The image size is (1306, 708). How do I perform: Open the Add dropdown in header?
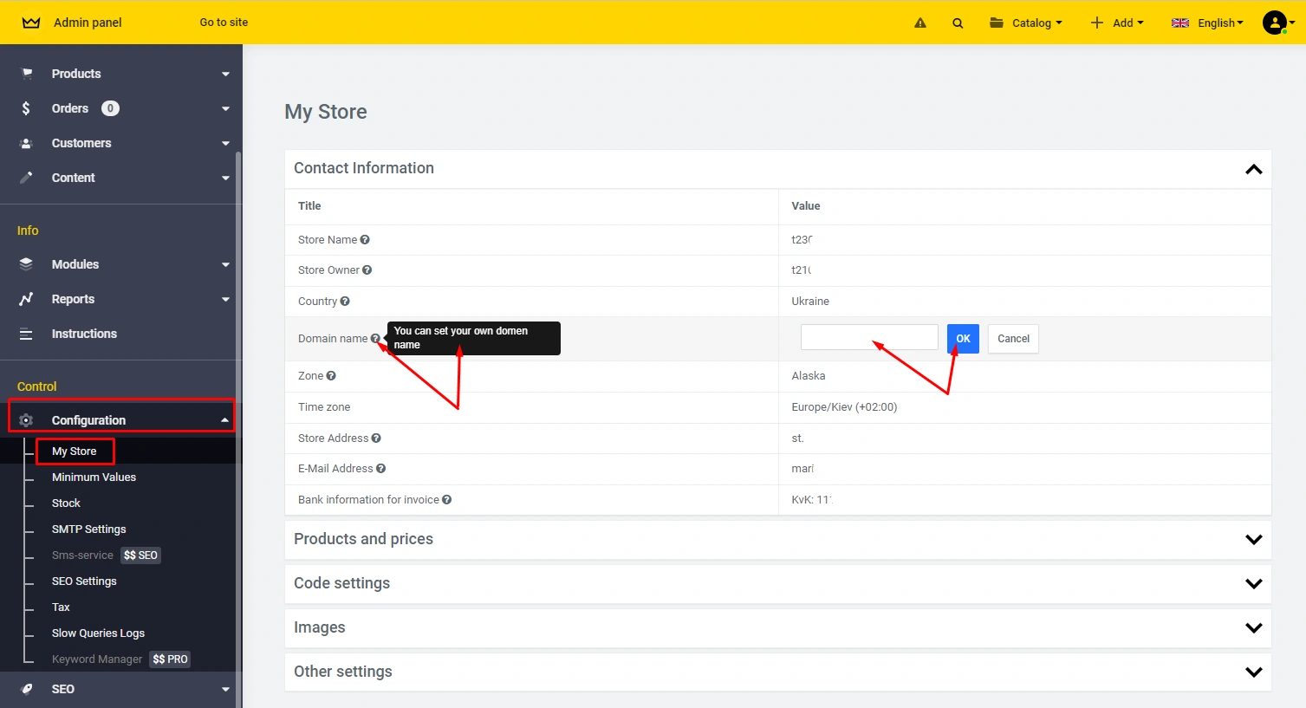click(x=1117, y=23)
